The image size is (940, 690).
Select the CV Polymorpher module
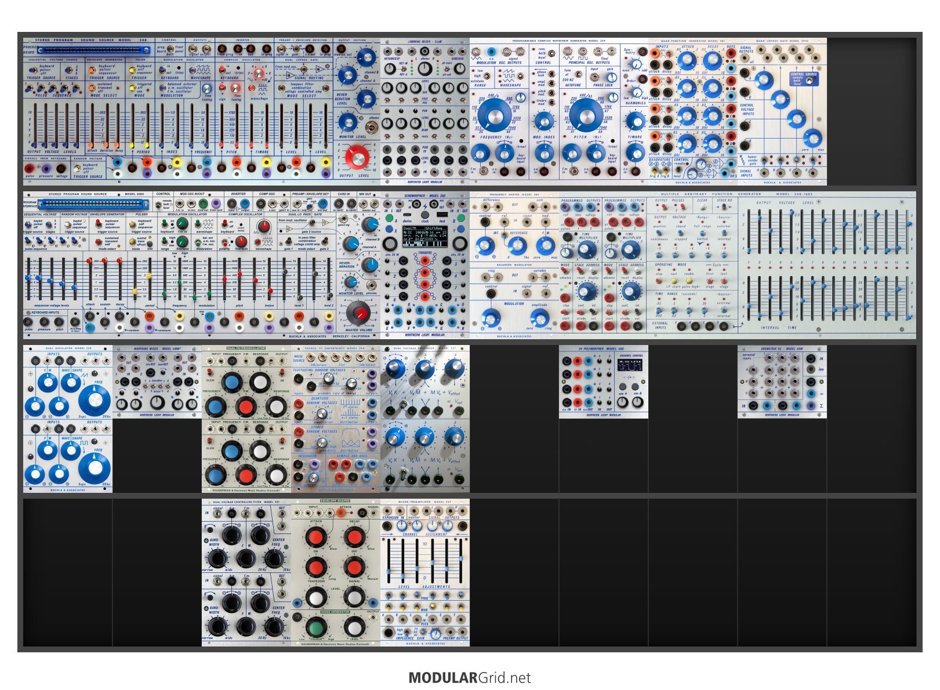(x=604, y=382)
